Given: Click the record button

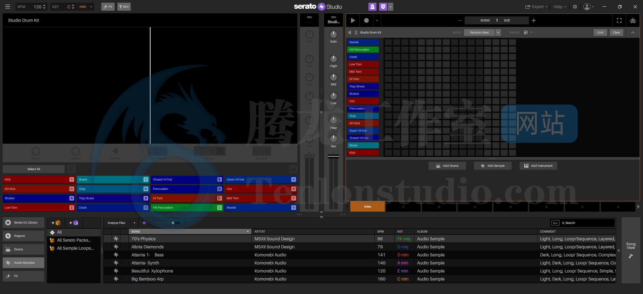Looking at the screenshot, I should [x=366, y=20].
